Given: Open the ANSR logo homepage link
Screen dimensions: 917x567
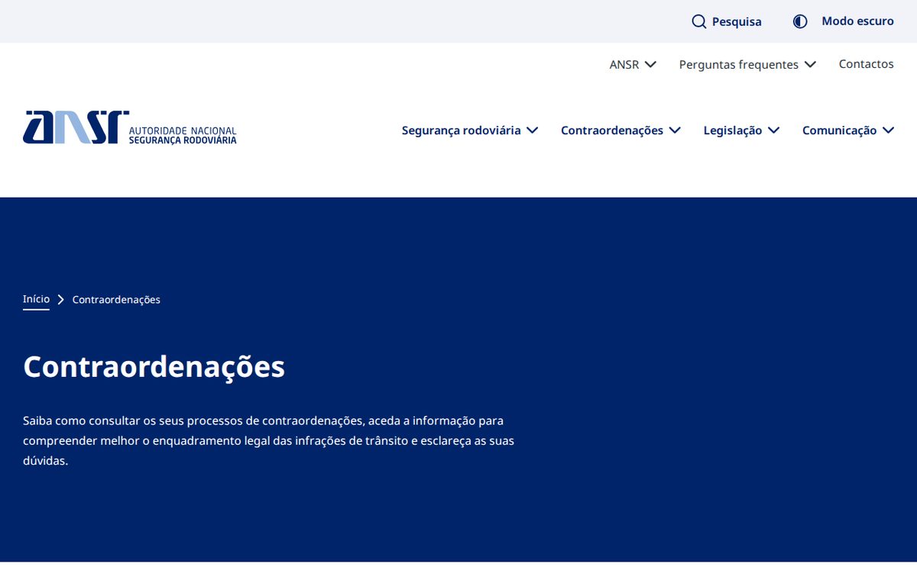Looking at the screenshot, I should (x=130, y=127).
